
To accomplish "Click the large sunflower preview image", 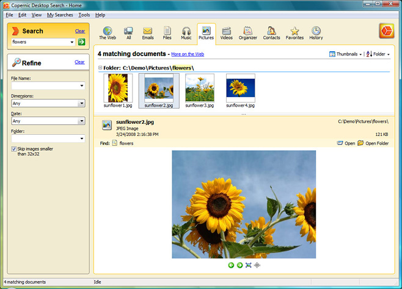I will (x=244, y=204).
